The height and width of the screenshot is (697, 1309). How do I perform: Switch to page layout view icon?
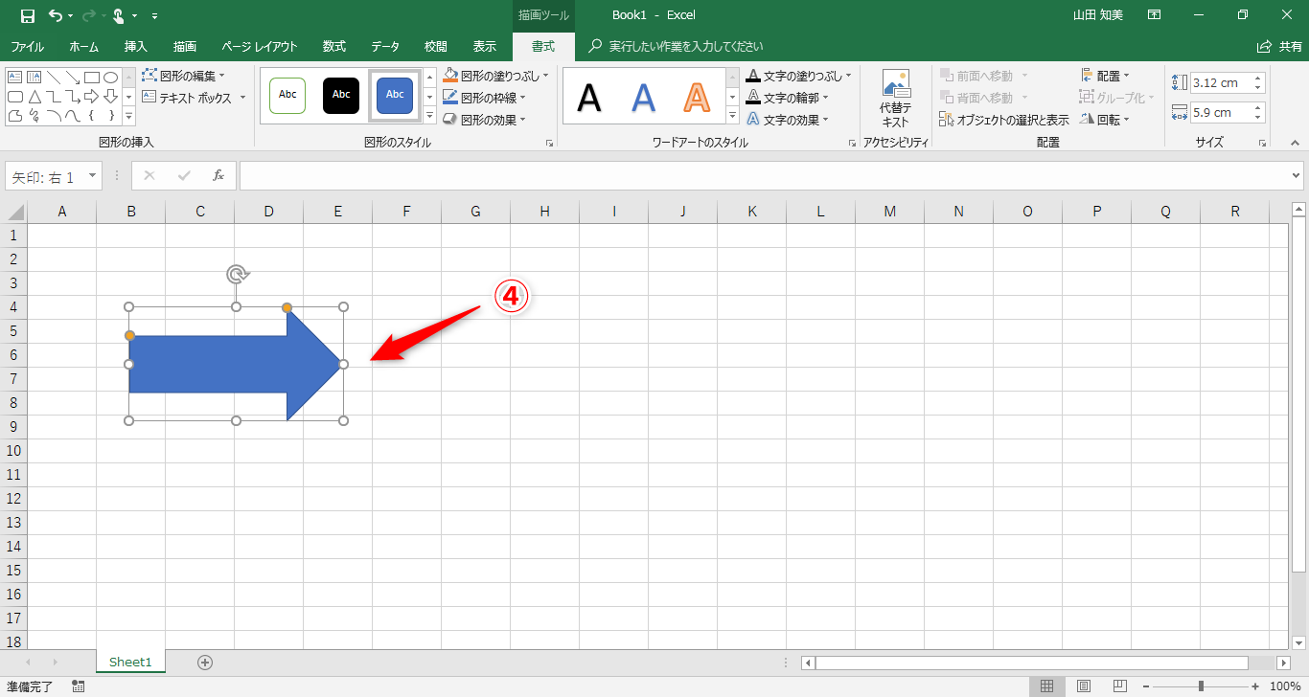coord(1083,686)
